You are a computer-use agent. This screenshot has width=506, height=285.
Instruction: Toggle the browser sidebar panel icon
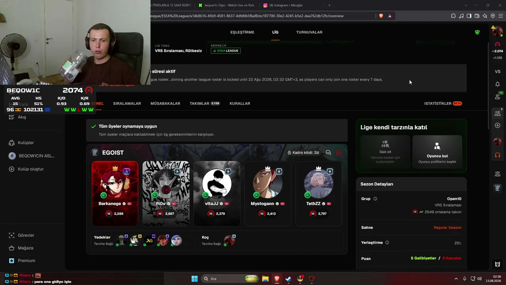click(469, 16)
